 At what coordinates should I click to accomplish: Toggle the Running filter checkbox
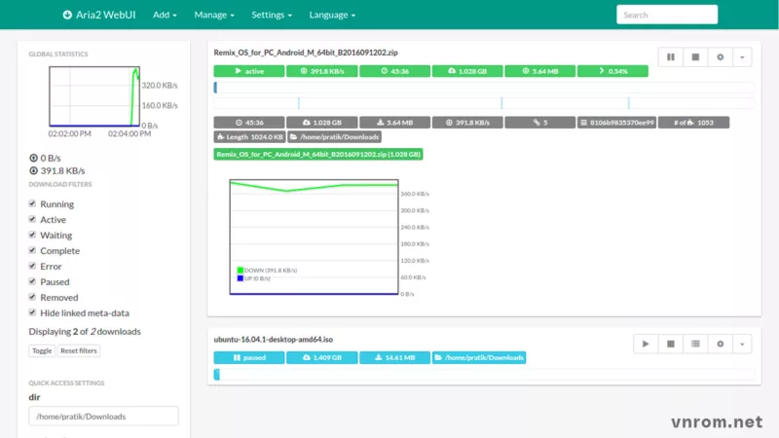click(32, 203)
